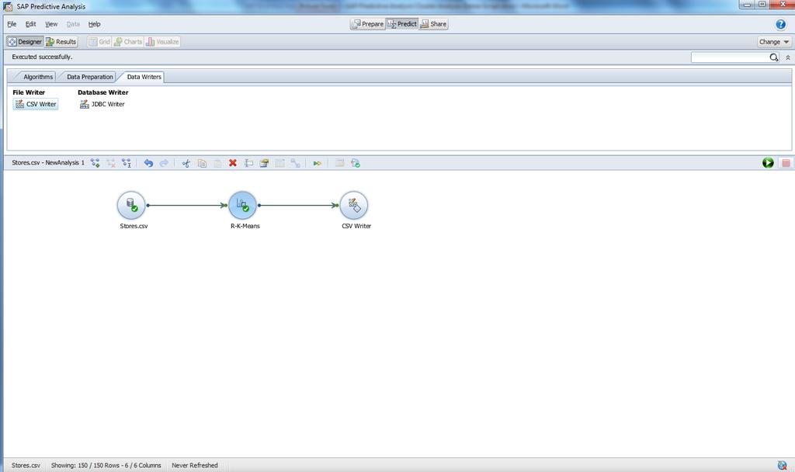Screen dimensions: 795x472
Task: Open the File menu
Action: point(12,24)
